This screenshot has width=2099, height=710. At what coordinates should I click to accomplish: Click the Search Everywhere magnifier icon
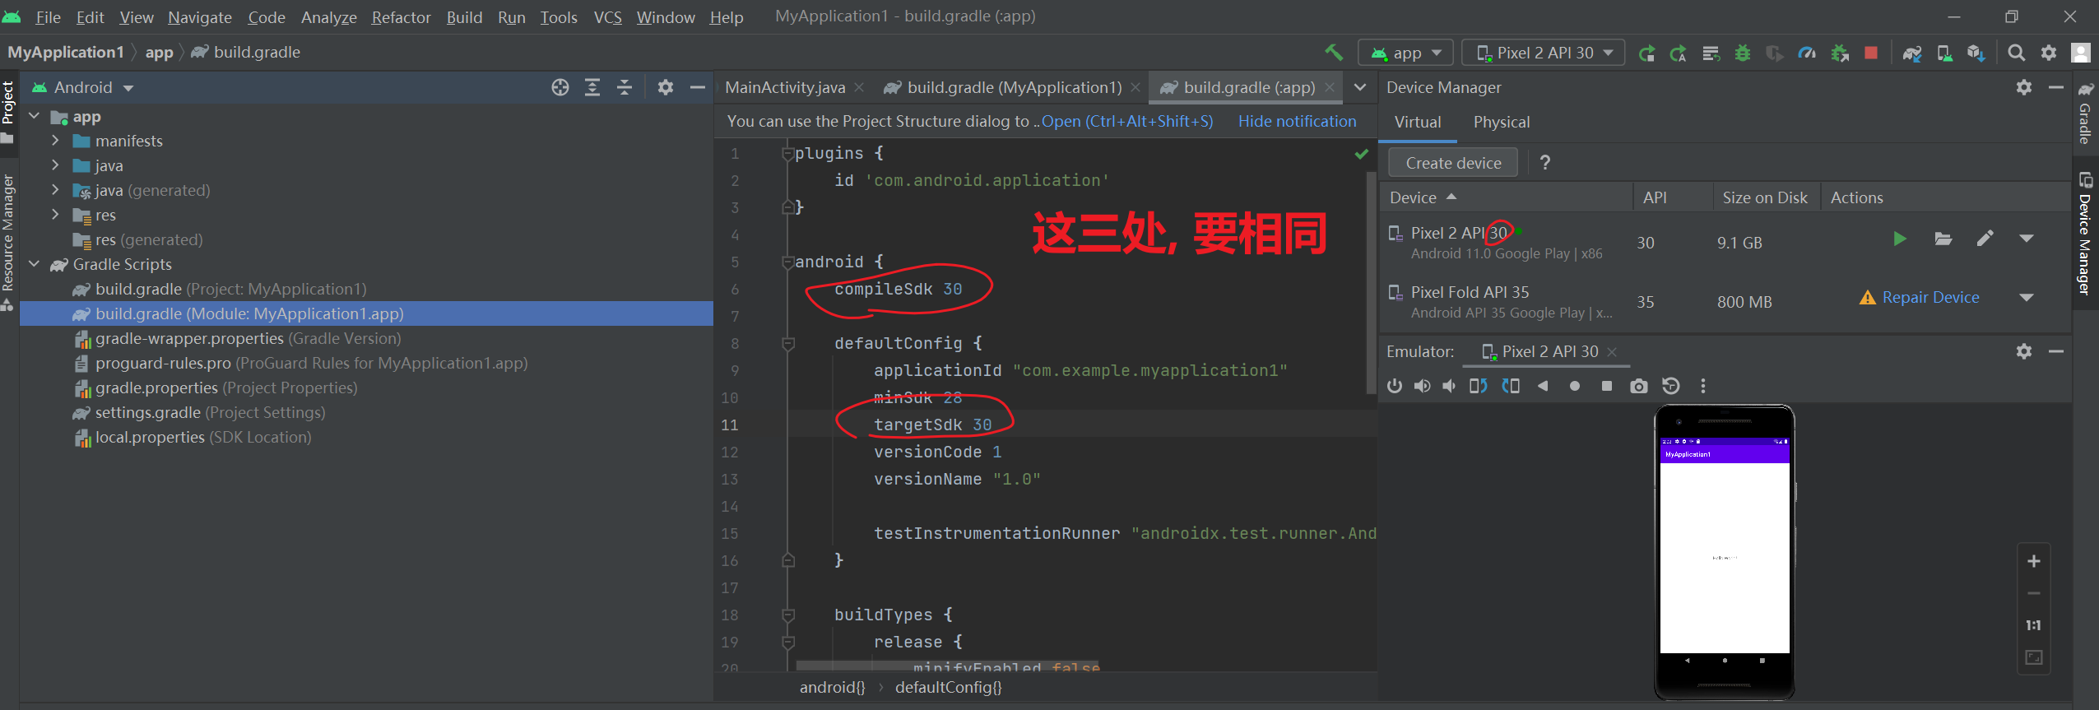coord(2016,53)
